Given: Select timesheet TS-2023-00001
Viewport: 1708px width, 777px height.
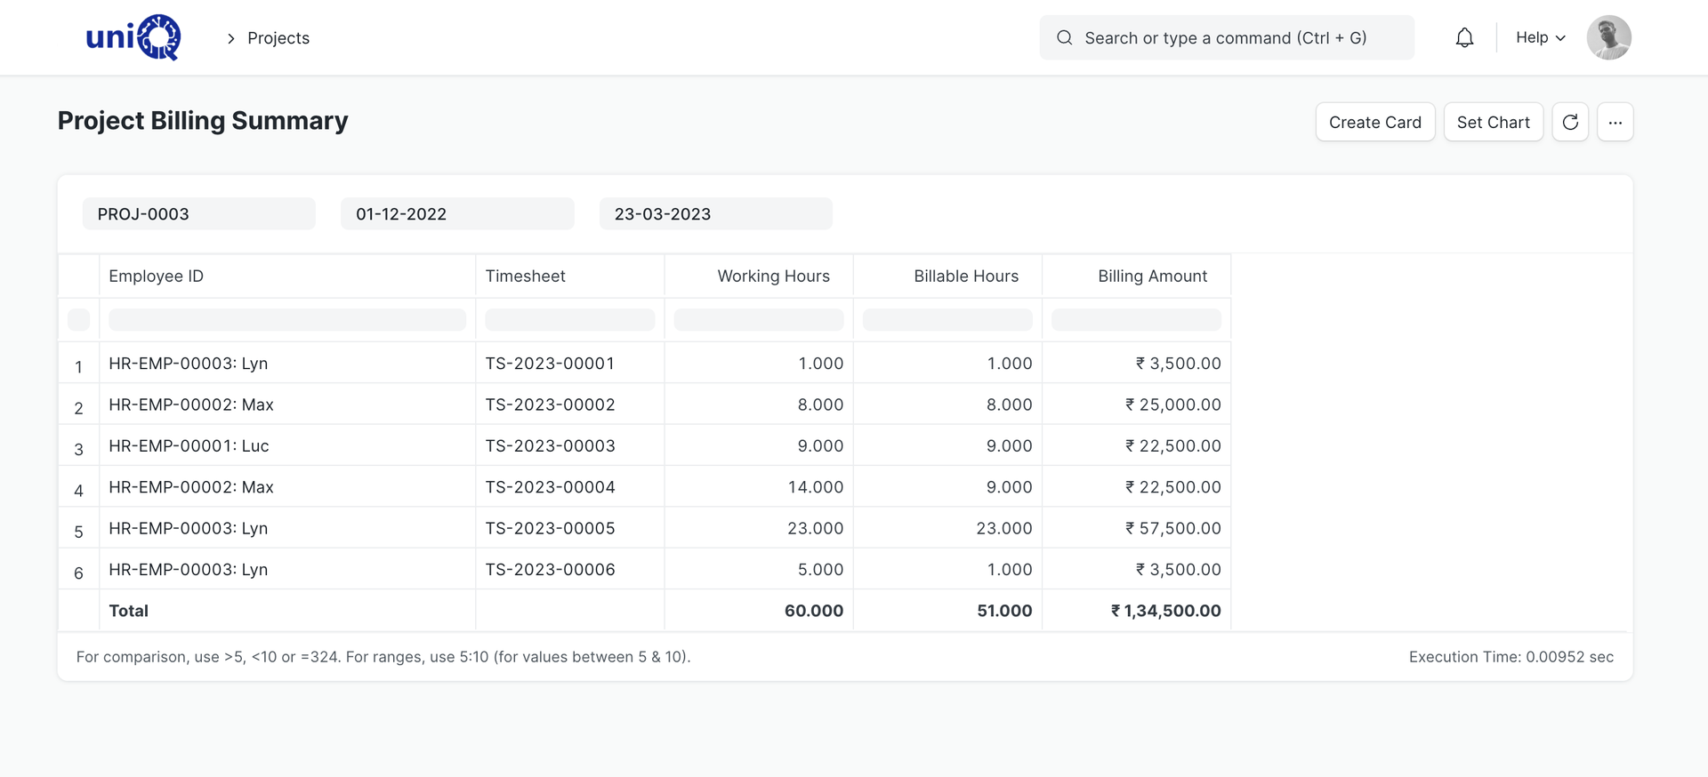Looking at the screenshot, I should [x=550, y=363].
